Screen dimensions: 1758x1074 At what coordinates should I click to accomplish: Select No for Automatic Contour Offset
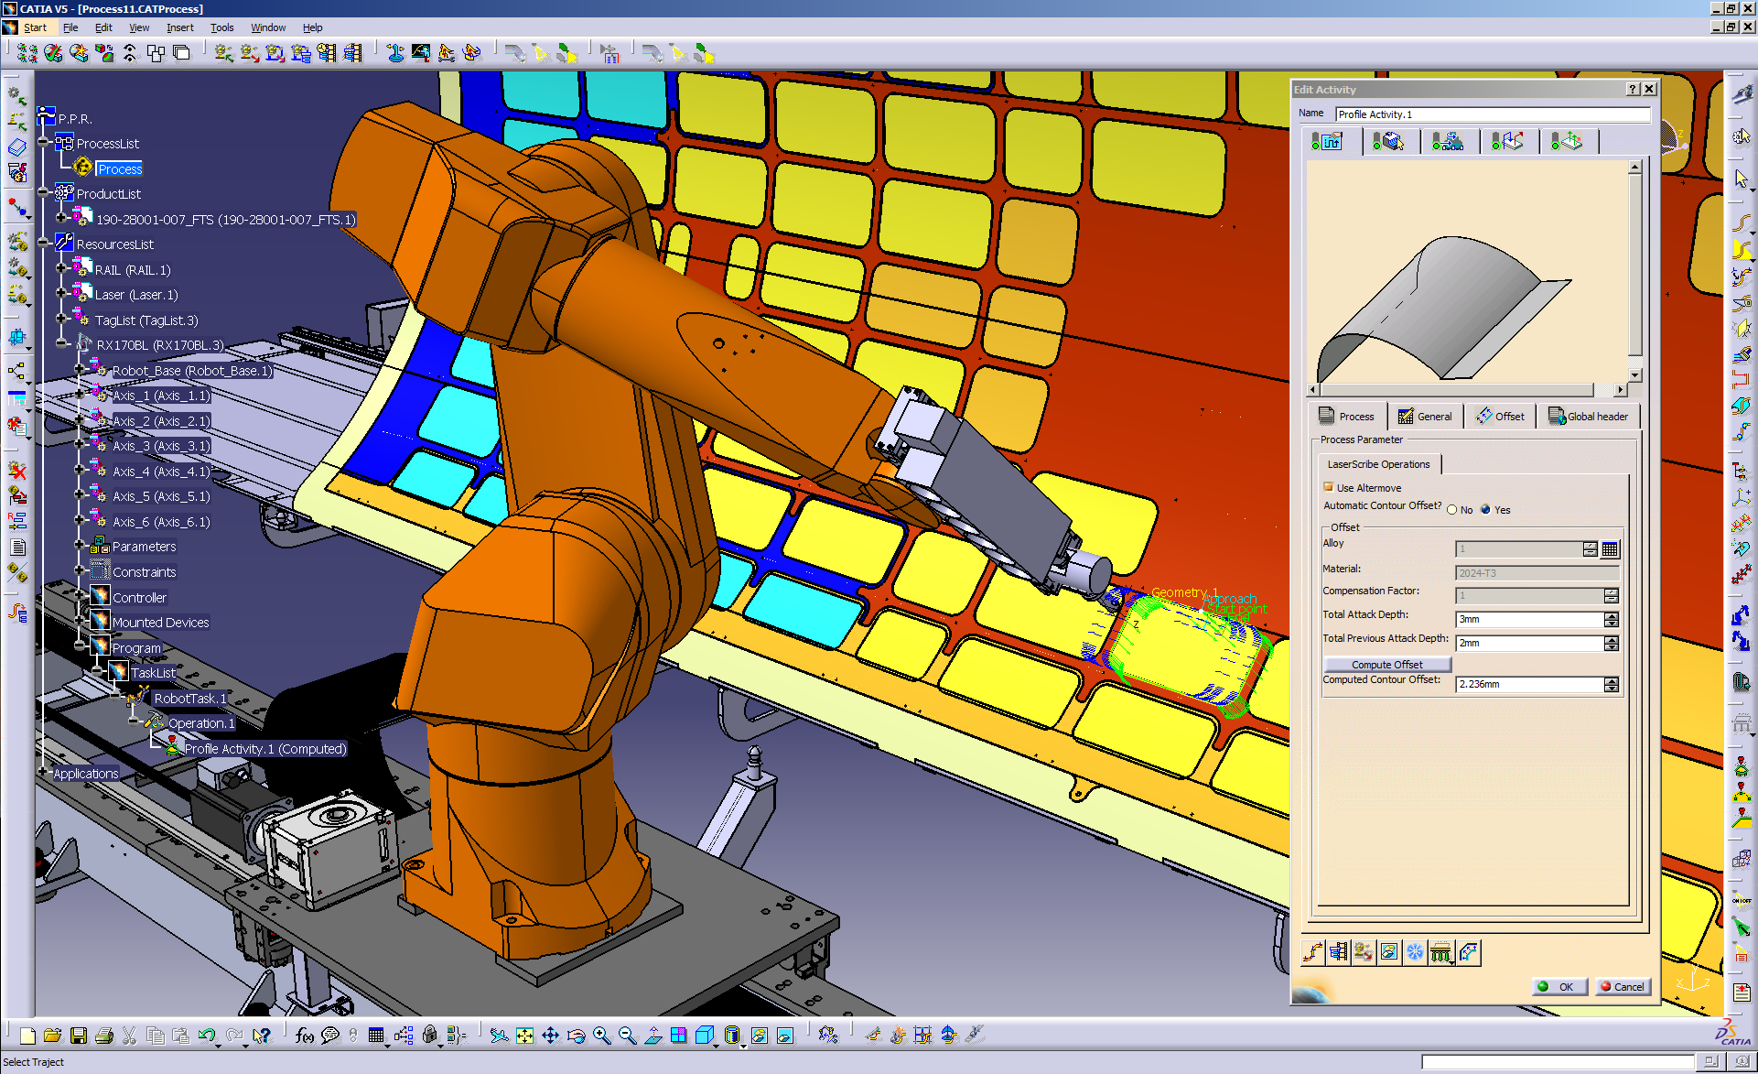pos(1452,510)
